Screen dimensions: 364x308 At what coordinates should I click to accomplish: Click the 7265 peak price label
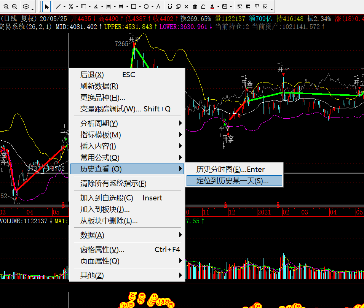(121, 44)
